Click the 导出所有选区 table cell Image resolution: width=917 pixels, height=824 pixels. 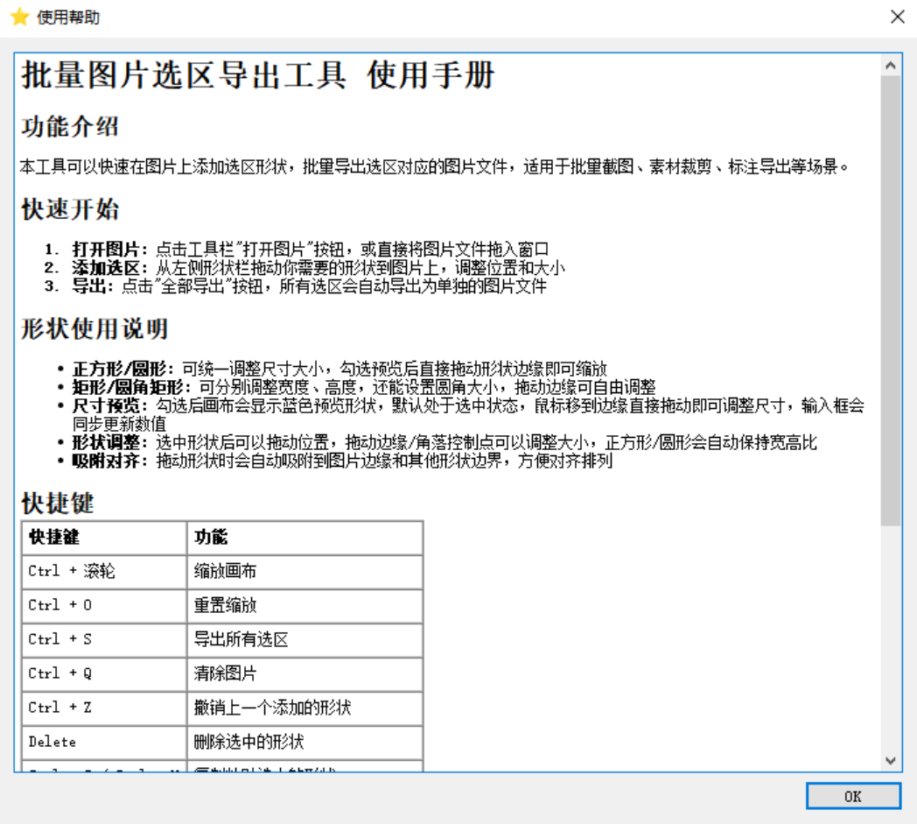click(x=304, y=639)
